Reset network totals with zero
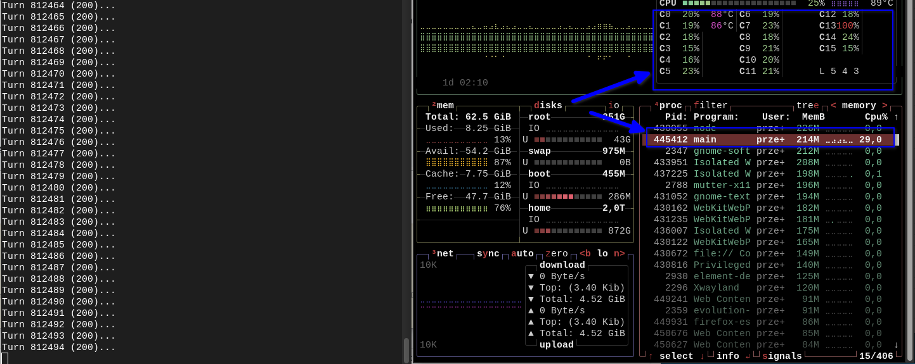This screenshot has height=364, width=915. point(557,254)
